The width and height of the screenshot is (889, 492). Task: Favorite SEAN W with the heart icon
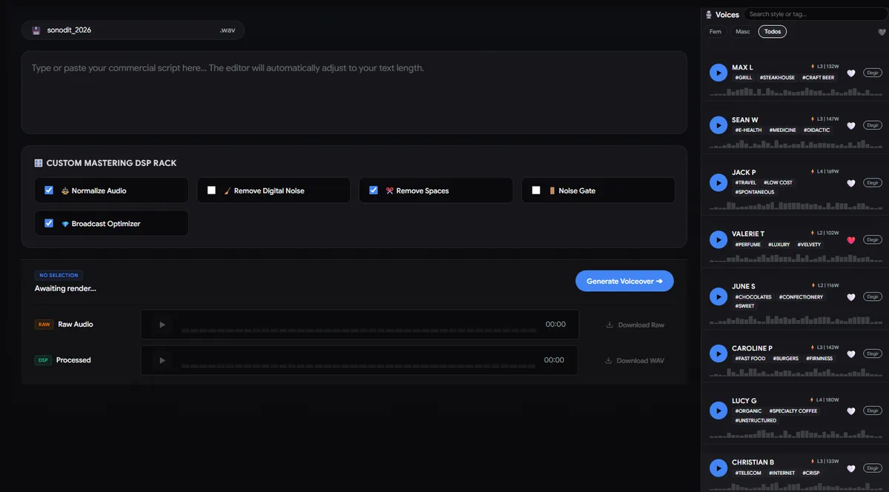(x=851, y=125)
